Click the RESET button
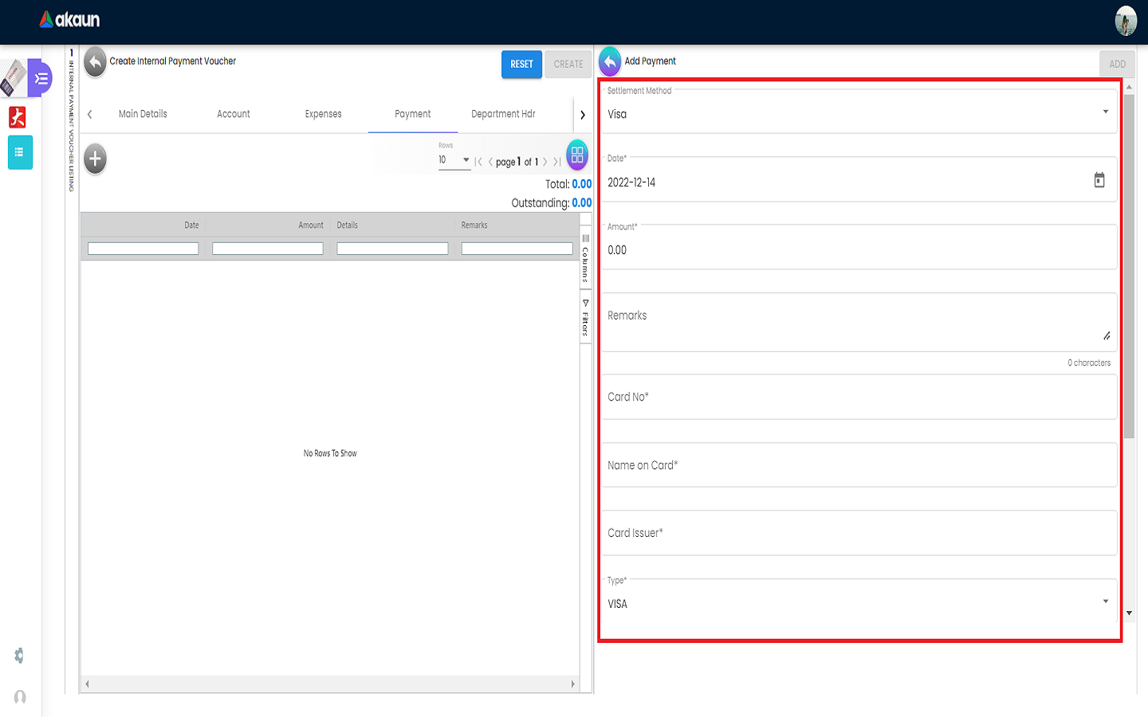Screen dimensions: 1148x717 point(521,65)
